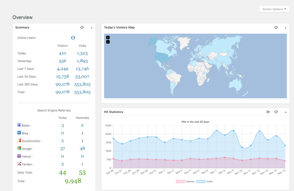Reload Today's Visitors Map widget

click(276, 27)
